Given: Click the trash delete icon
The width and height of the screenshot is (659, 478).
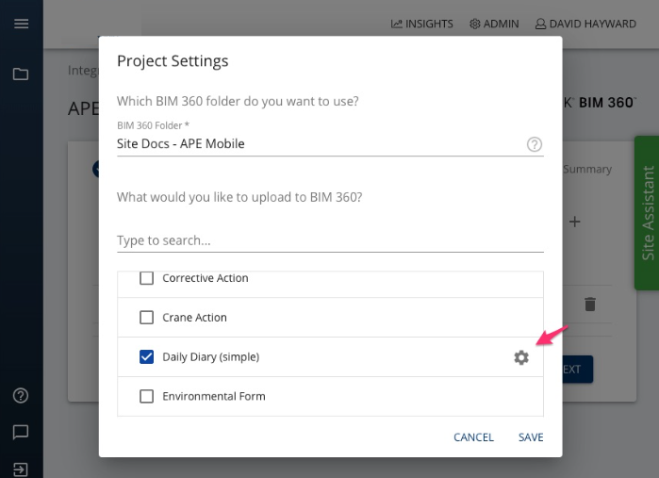Looking at the screenshot, I should (x=590, y=304).
